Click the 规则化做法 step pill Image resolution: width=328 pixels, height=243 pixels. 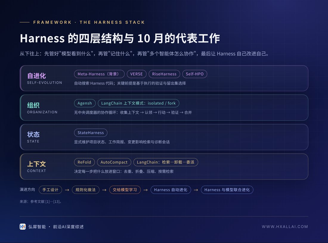click(x=86, y=190)
